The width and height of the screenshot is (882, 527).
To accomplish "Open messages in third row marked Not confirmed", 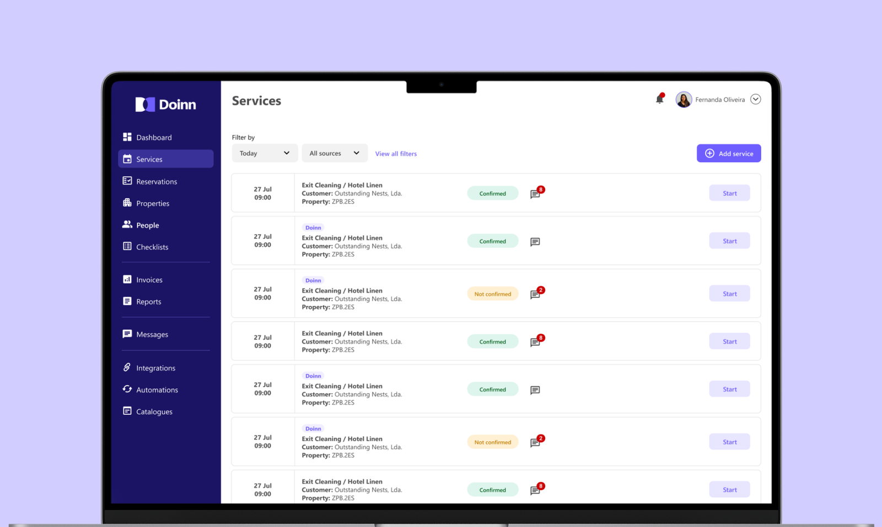I will [x=535, y=295].
